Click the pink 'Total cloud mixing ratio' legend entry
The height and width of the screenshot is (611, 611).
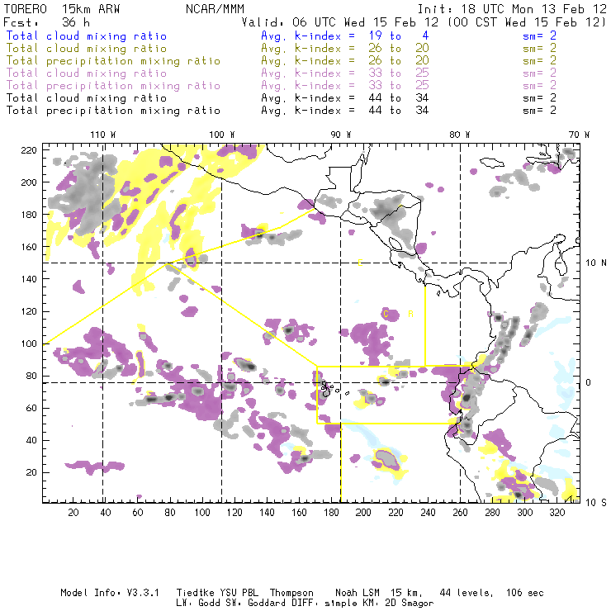click(87, 73)
